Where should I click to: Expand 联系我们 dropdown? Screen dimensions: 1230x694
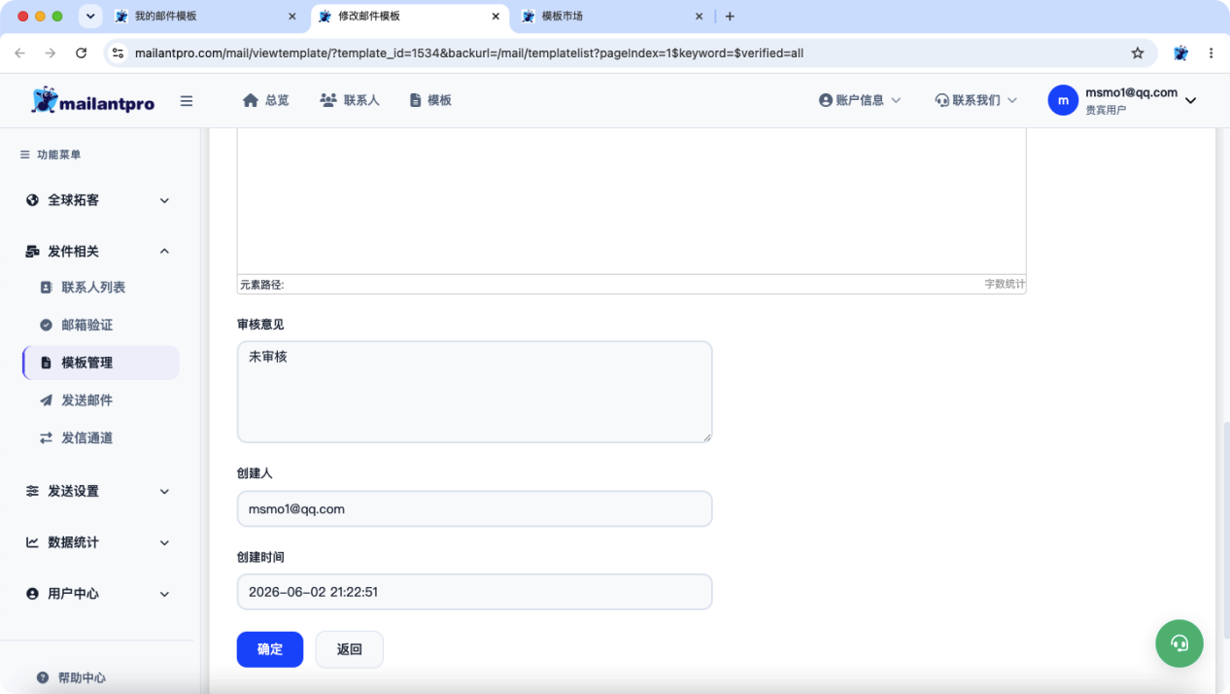point(975,100)
